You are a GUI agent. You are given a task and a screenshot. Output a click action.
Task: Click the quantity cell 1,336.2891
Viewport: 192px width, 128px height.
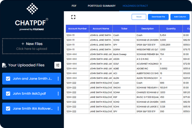pos(171,45)
